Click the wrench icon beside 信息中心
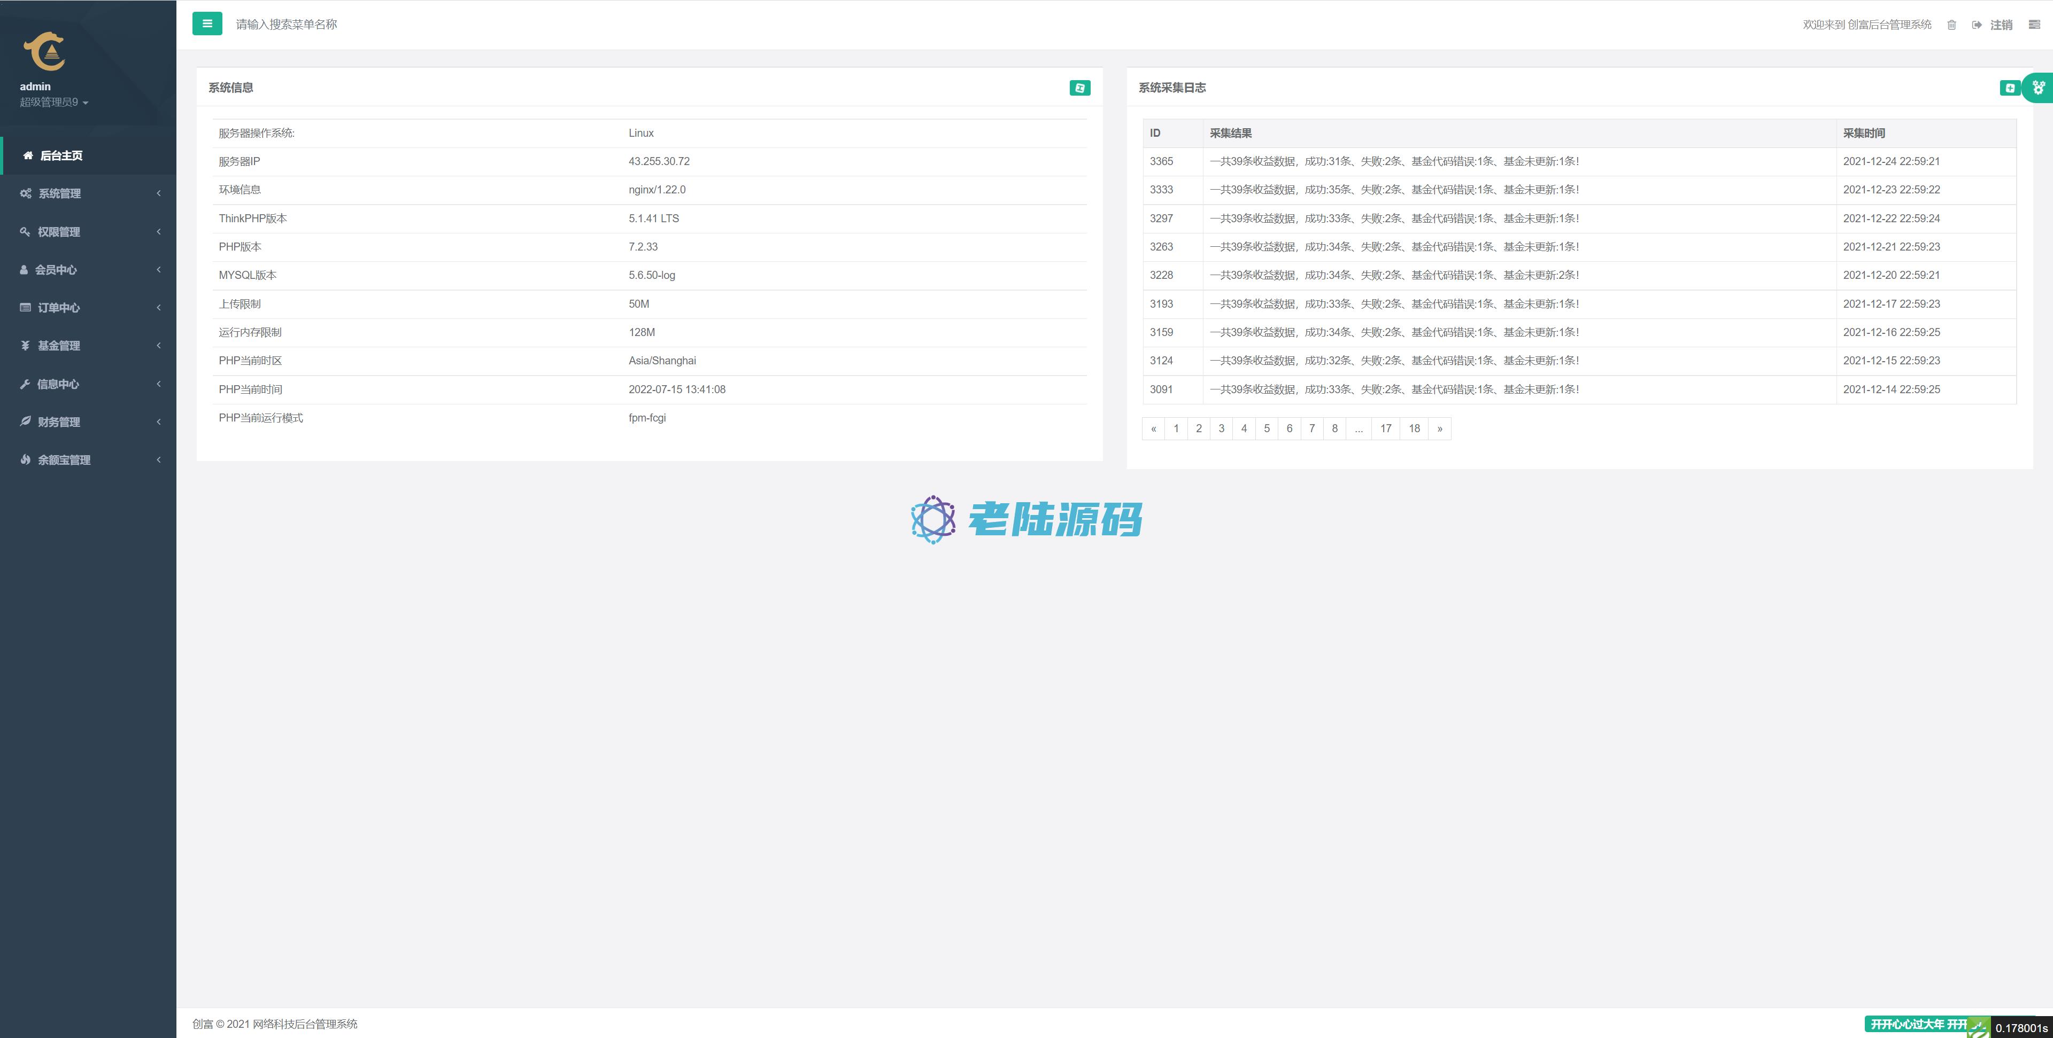Image resolution: width=2053 pixels, height=1038 pixels. coord(25,384)
